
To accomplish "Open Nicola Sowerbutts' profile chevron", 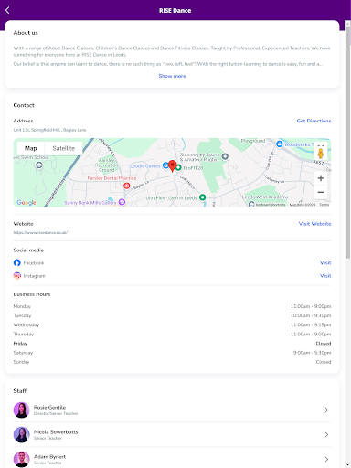I will [326, 435].
